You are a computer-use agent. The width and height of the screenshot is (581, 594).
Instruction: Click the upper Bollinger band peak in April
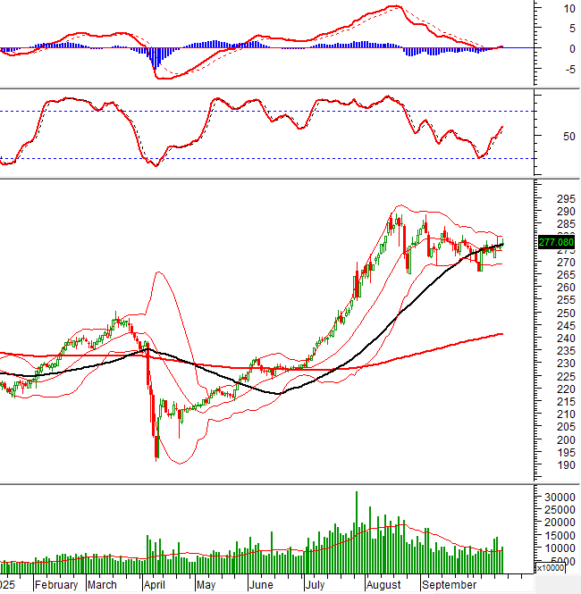tap(159, 273)
